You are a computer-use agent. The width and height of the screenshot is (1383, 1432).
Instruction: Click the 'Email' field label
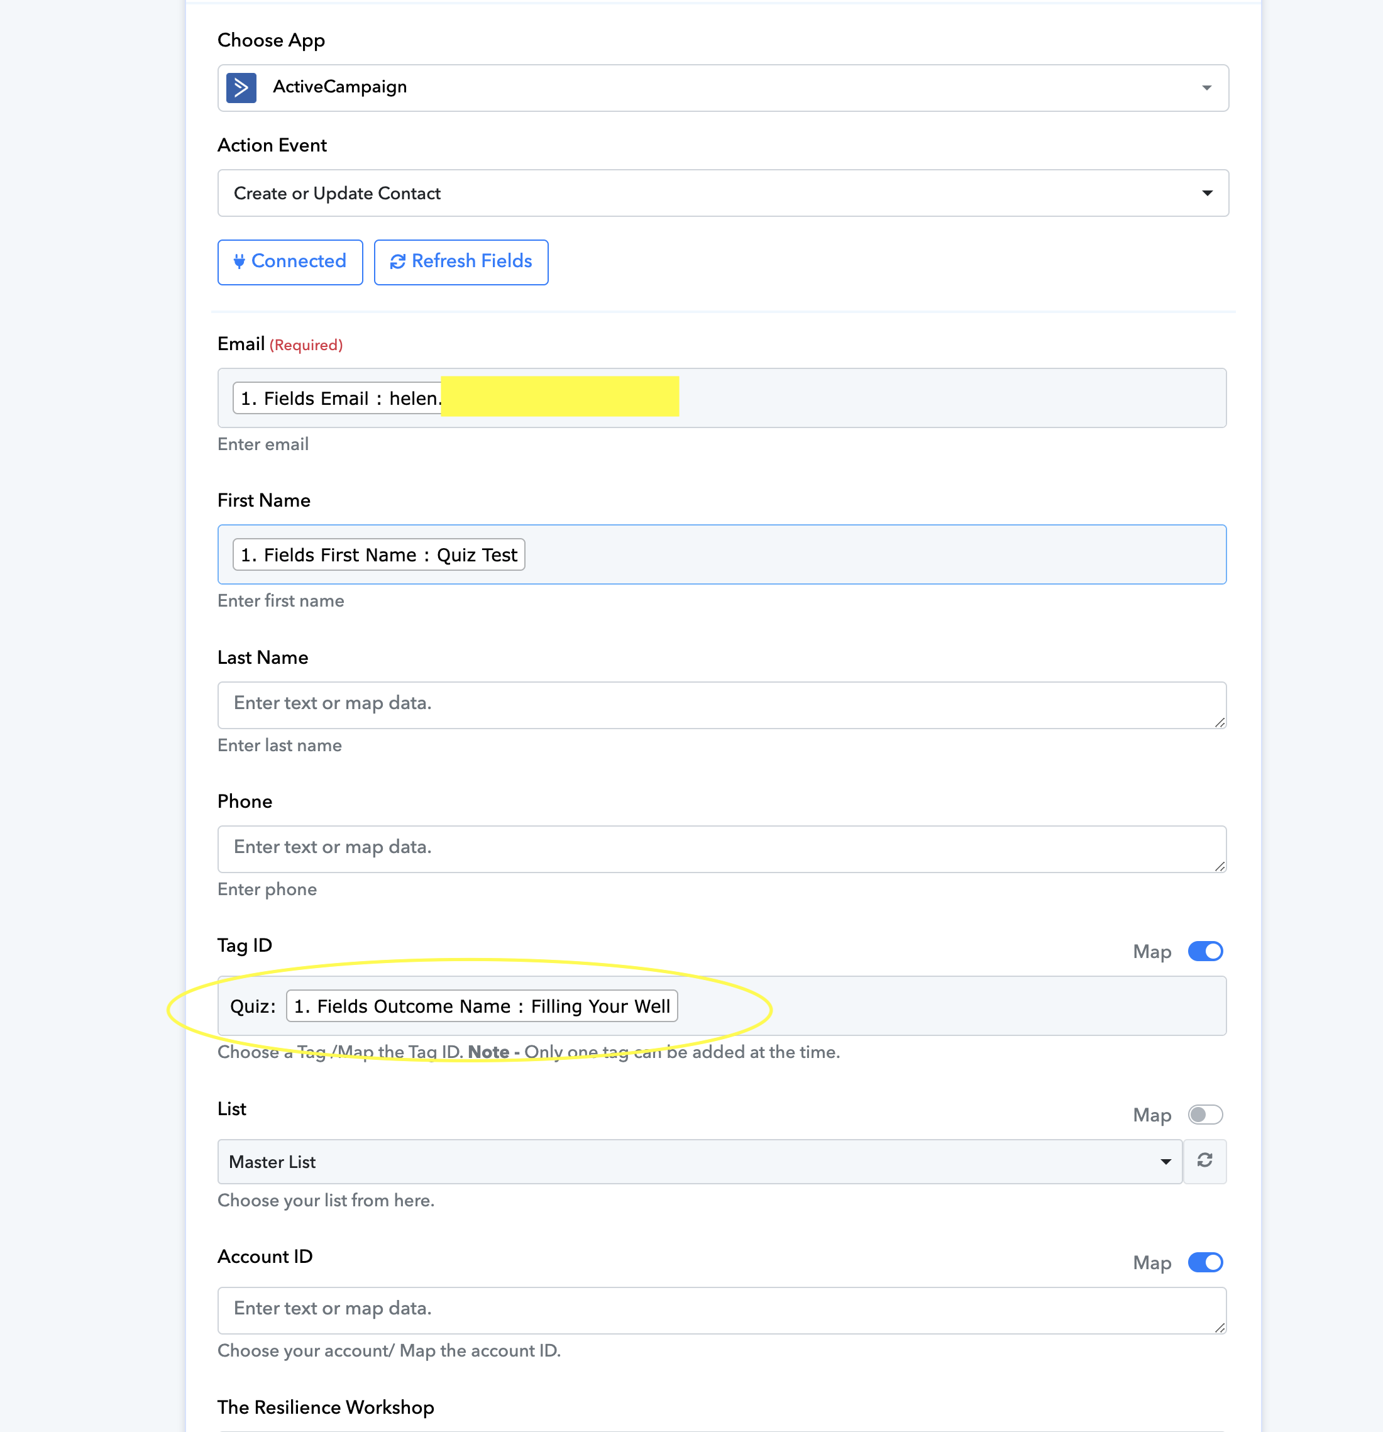[x=241, y=344]
